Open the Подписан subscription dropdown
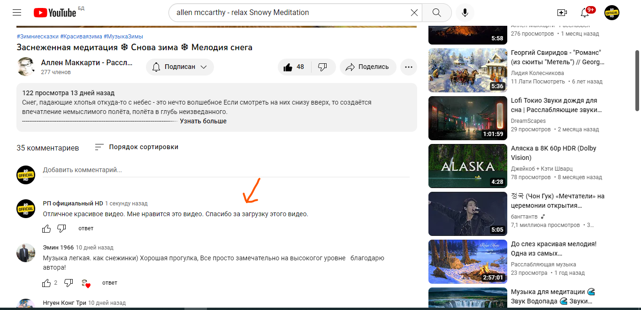Image resolution: width=641 pixels, height=310 pixels. click(x=180, y=67)
